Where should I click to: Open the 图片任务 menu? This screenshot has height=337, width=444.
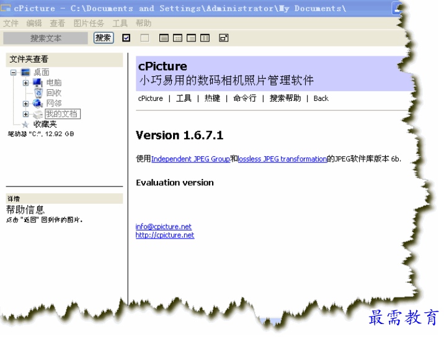click(x=89, y=23)
